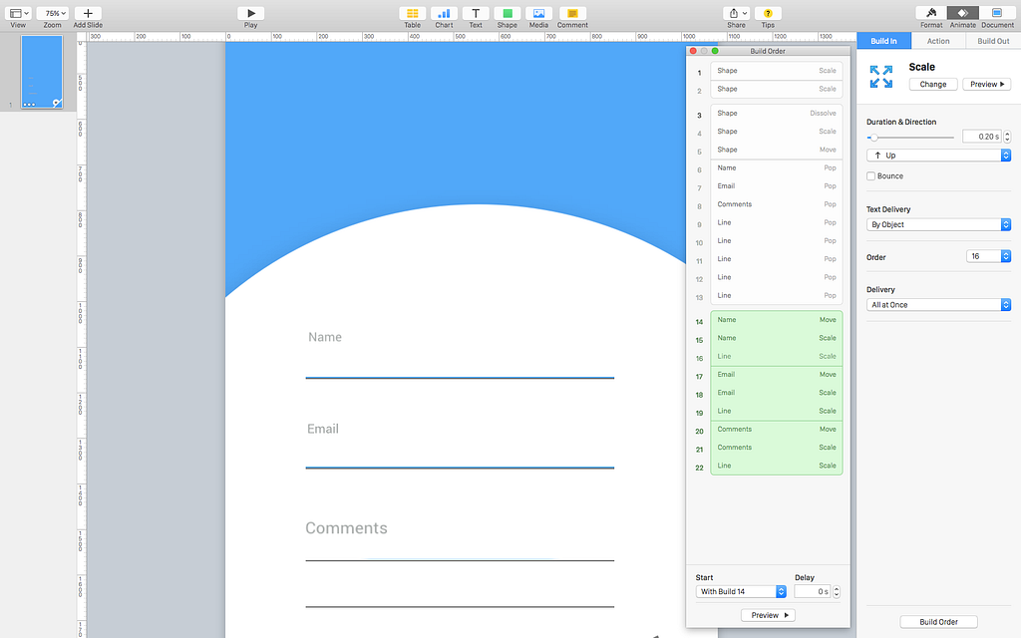Click the Build Order button

tap(938, 622)
